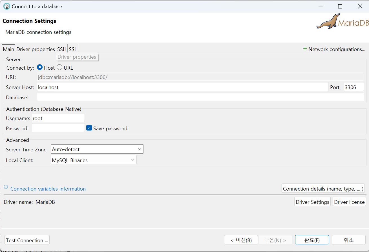Finish with the 완료(F) button
Viewport: 369px width, 252px height.
pyautogui.click(x=312, y=240)
